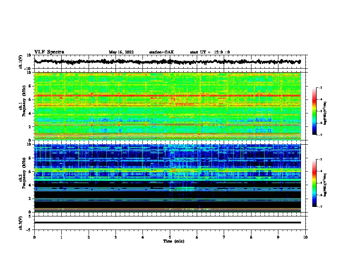The width and height of the screenshot is (344, 266).
Task: Click the "station=GAK" header label
Action: 162,52
